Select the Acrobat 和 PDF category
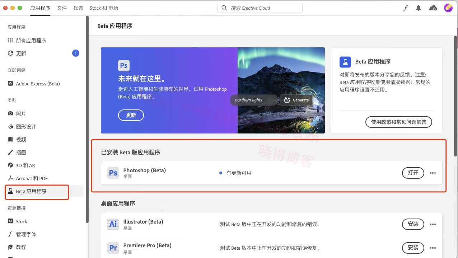458x258 pixels. (32, 178)
